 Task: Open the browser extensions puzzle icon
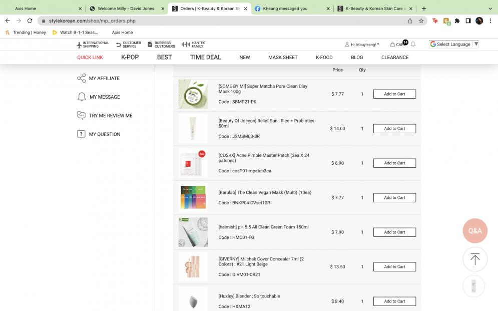pyautogui.click(x=457, y=21)
